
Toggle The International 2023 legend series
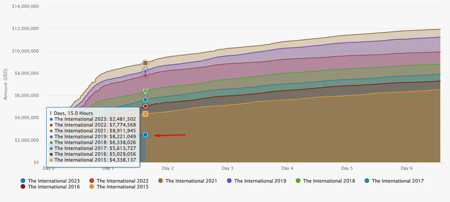pos(50,181)
